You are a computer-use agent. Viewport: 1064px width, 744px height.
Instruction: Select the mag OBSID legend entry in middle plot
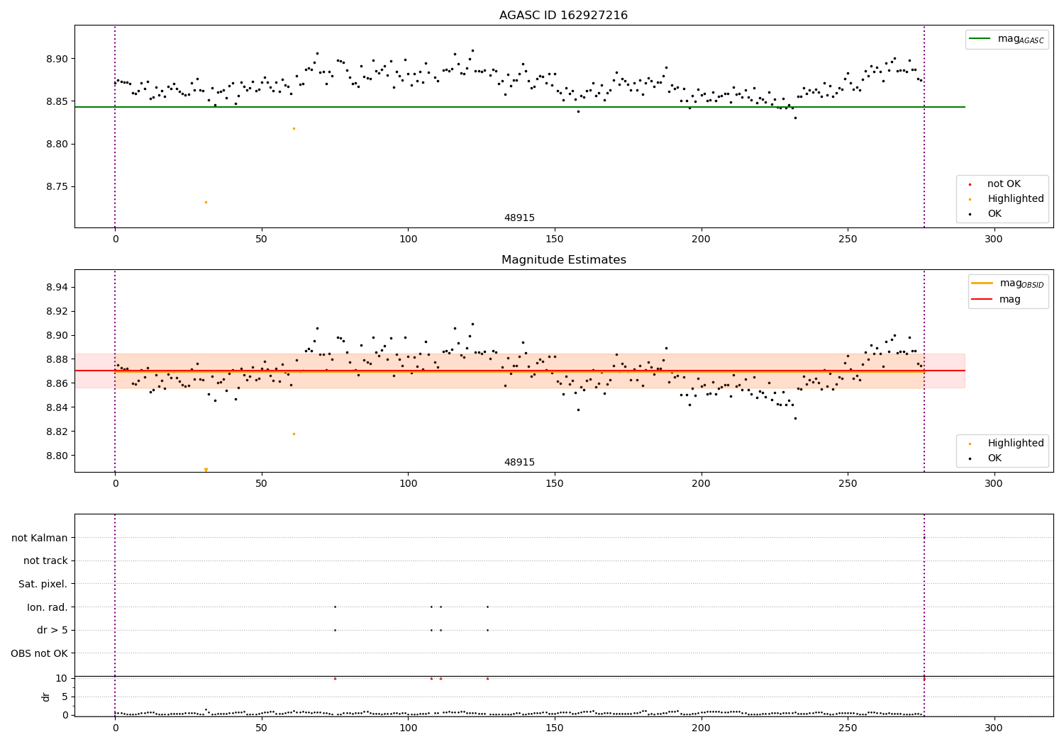[x=1007, y=283]
